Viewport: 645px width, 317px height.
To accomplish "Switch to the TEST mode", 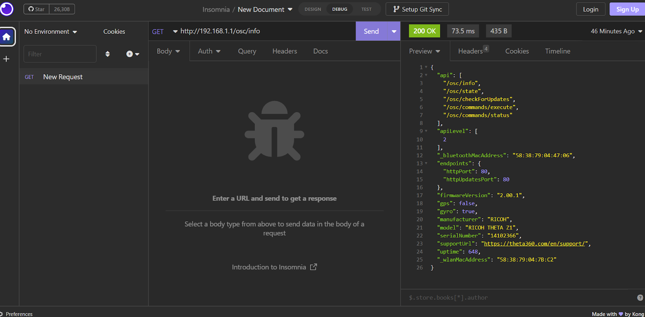I will tap(366, 9).
